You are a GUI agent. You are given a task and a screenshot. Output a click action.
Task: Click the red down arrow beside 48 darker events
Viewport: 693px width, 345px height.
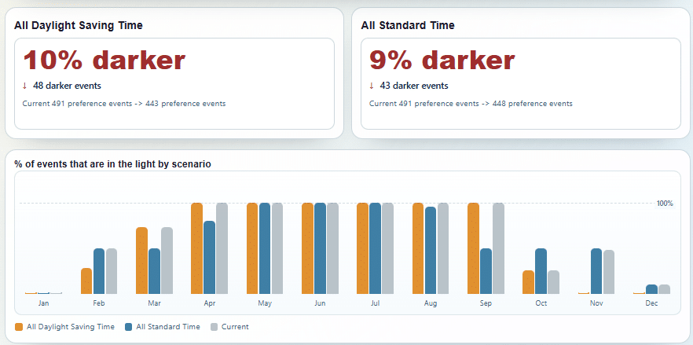(x=24, y=86)
